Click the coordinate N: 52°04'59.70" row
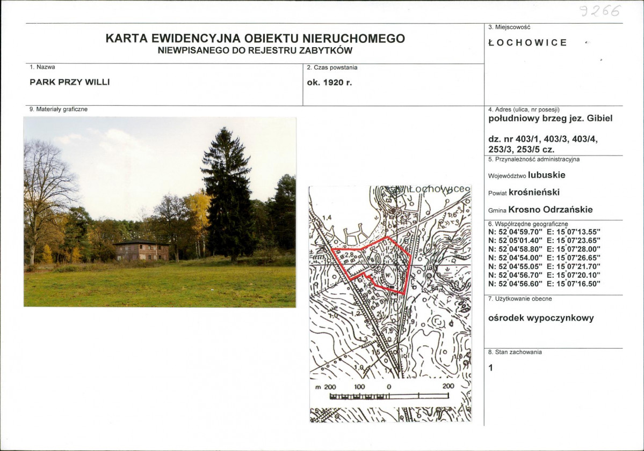This screenshot has width=644, height=451. click(x=544, y=232)
